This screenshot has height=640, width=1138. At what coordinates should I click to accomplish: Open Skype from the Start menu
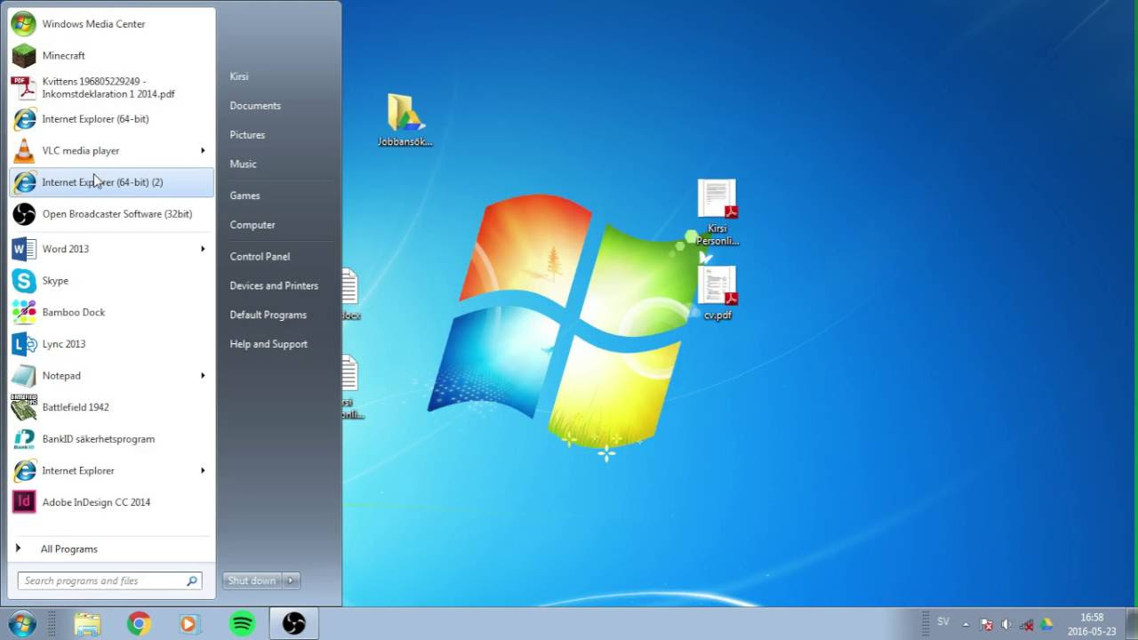click(x=111, y=281)
